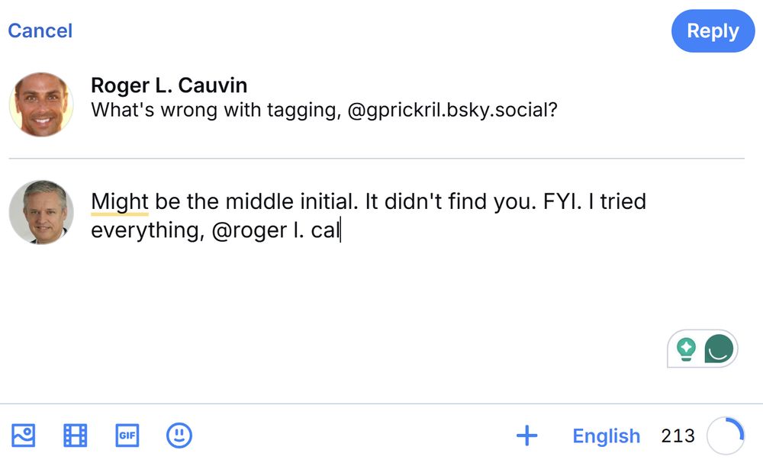Click the green Grammarly G icon
763x463 pixels.
click(x=719, y=349)
